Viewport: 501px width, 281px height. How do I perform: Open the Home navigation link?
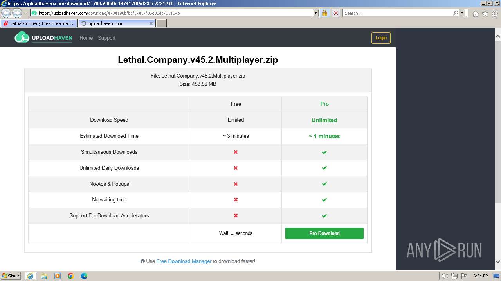(86, 38)
